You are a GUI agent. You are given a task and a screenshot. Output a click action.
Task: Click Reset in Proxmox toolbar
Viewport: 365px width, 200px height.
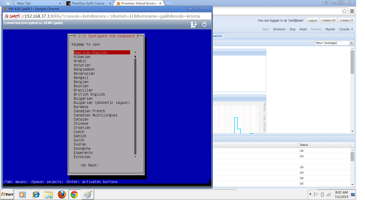(x=303, y=29)
